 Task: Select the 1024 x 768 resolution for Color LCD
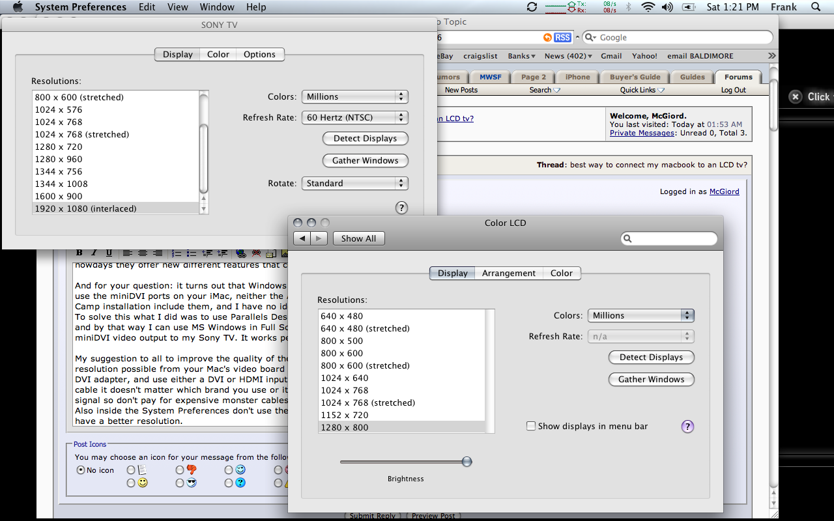tap(401, 390)
